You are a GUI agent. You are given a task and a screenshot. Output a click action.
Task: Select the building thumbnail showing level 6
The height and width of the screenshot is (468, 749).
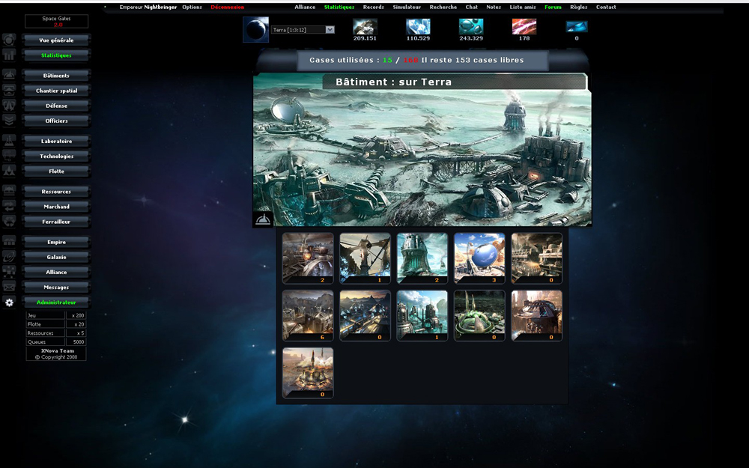click(308, 315)
